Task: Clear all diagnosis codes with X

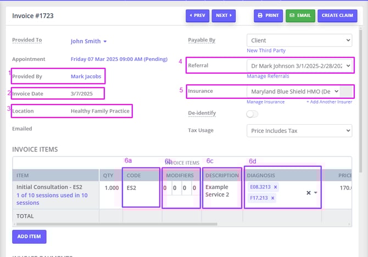Action: pos(308,193)
